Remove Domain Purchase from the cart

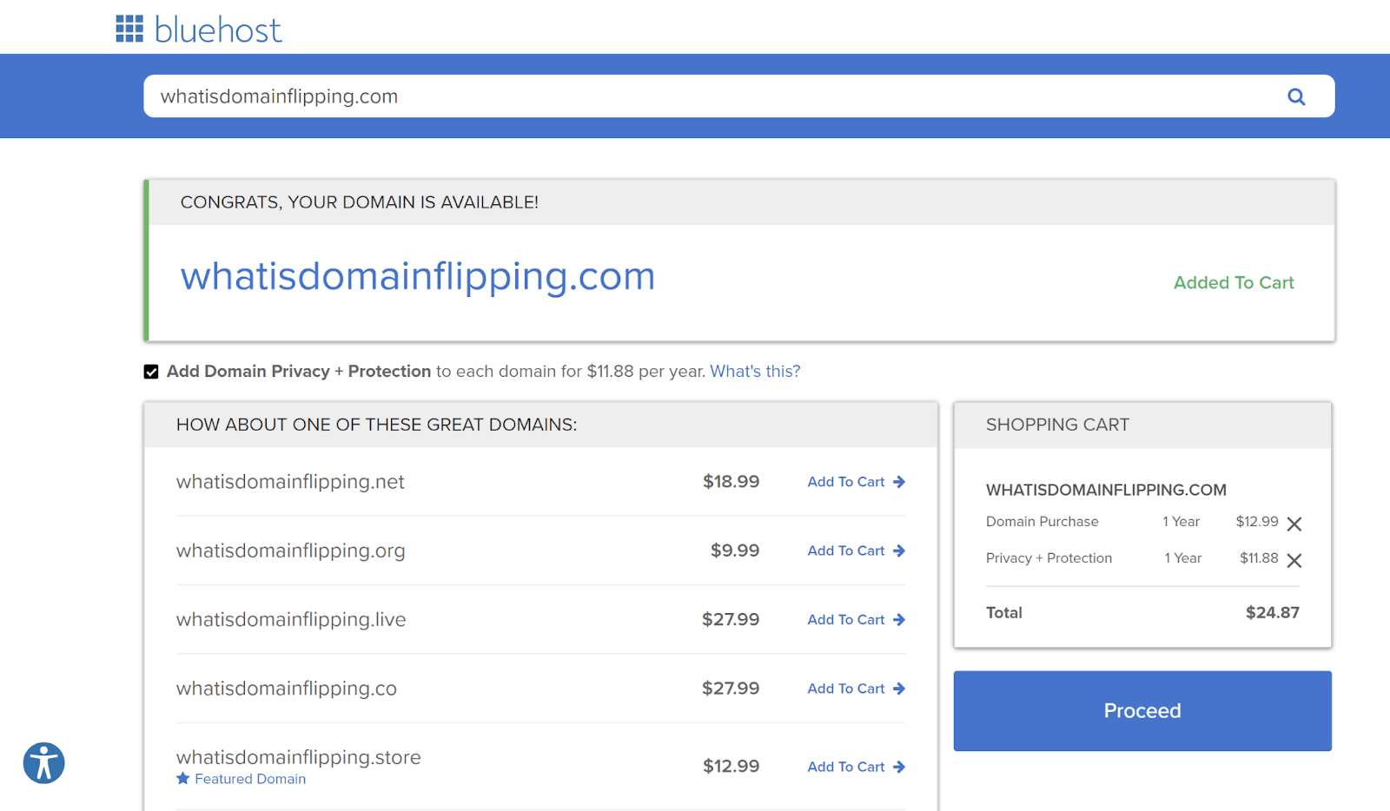tap(1294, 524)
